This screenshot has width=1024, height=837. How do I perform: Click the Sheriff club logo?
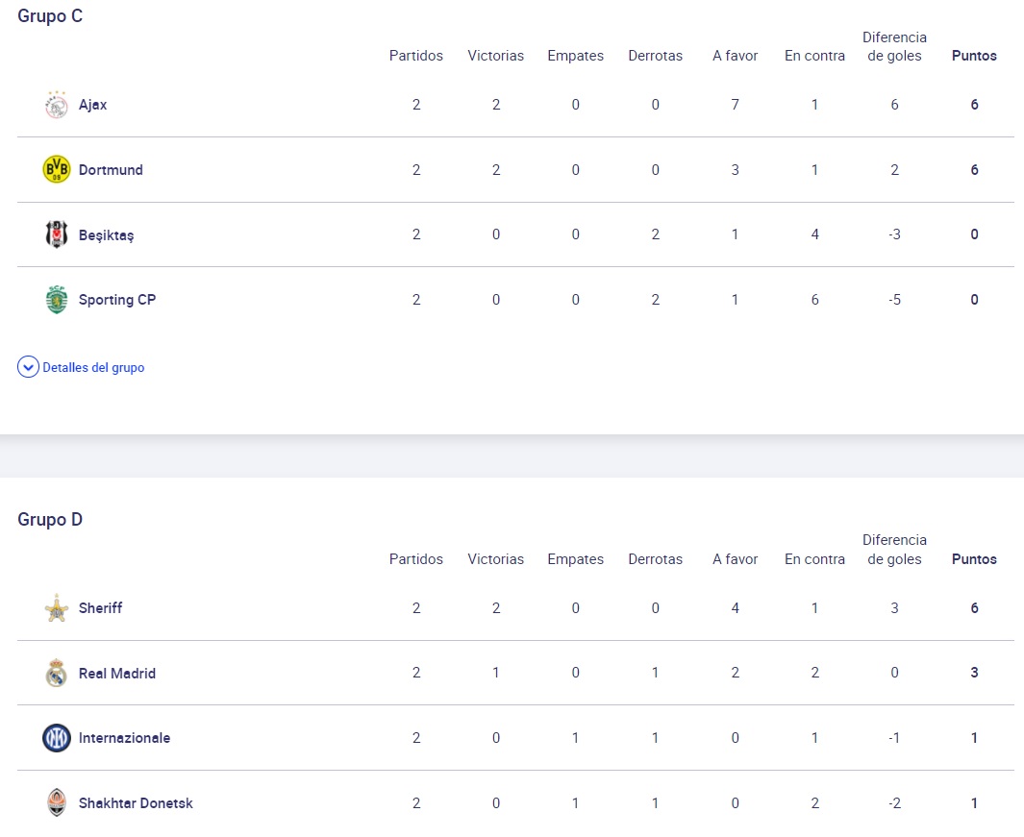(57, 608)
